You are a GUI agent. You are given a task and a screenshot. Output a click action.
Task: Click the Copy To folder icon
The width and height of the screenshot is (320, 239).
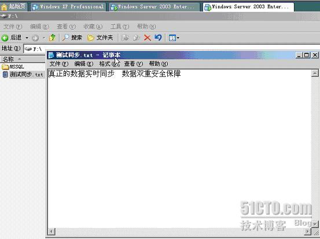[136, 38]
